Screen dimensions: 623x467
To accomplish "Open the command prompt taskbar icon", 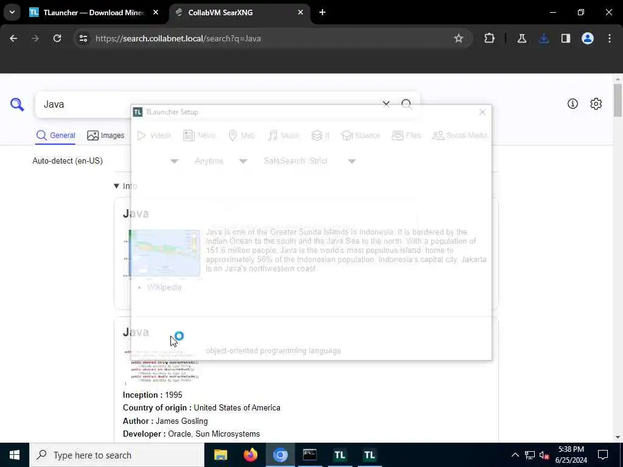I will click(x=310, y=455).
